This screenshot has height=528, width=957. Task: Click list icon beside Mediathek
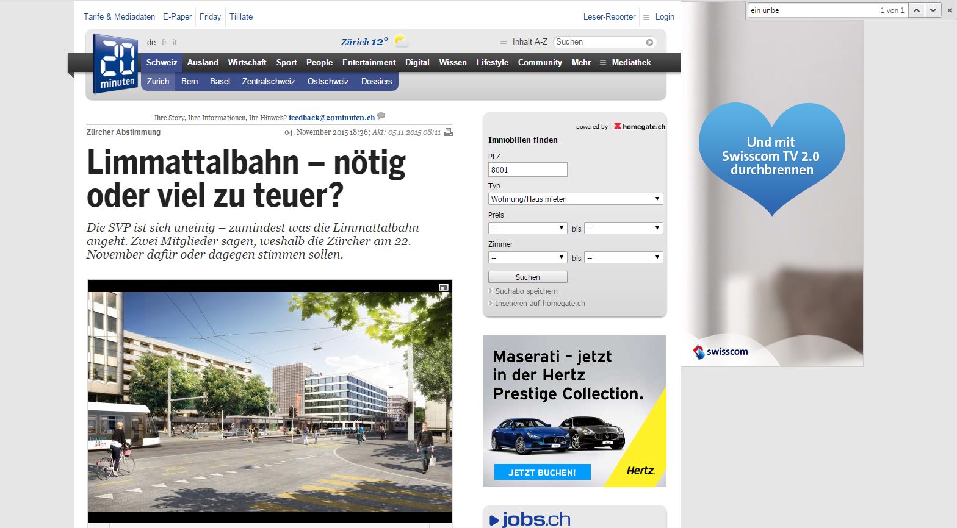(602, 62)
